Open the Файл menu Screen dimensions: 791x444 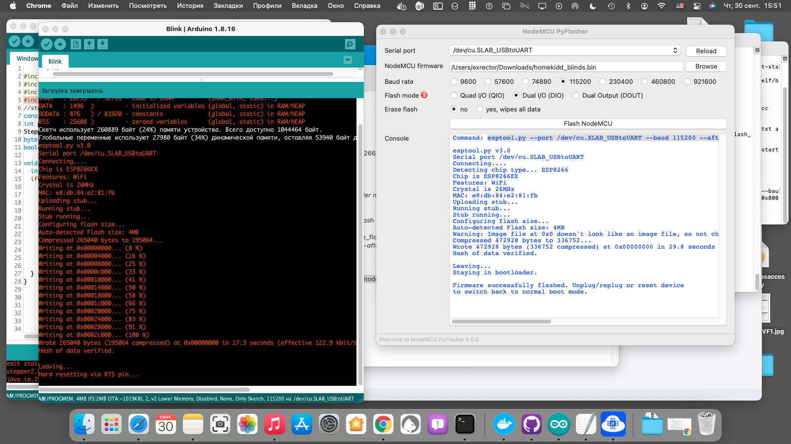[70, 6]
